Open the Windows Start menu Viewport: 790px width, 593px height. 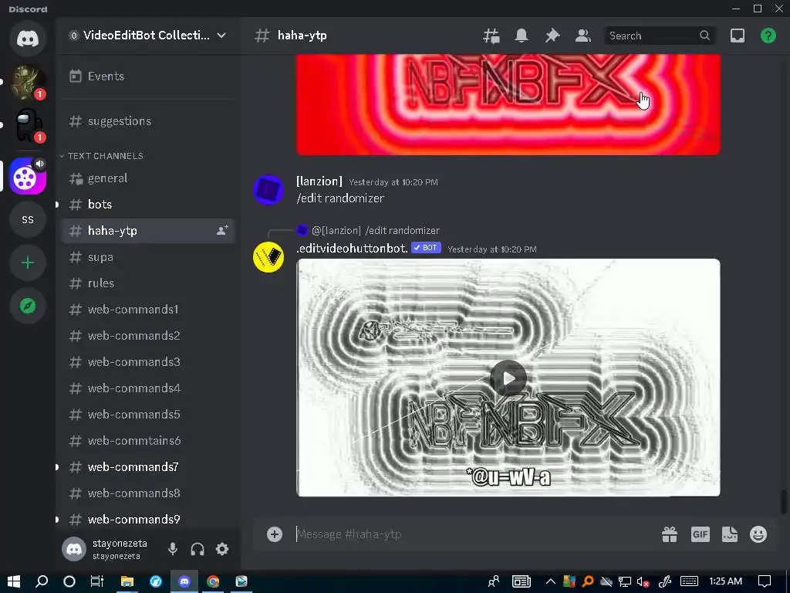(14, 581)
